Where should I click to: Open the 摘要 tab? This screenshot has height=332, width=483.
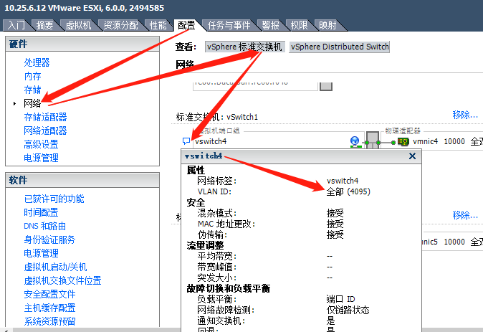(x=44, y=25)
